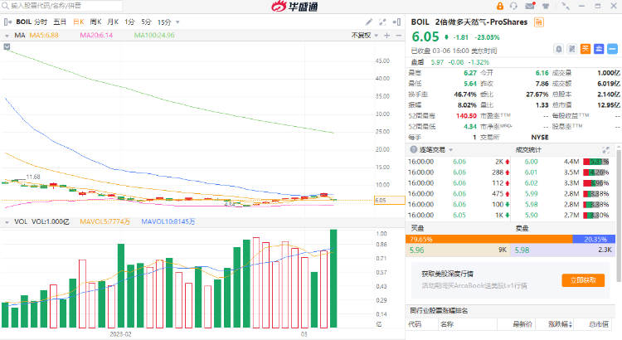Click the BOIL ticker label above chart

pos(24,22)
